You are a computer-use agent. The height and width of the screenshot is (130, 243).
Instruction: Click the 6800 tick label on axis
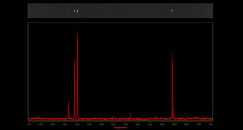pyautogui.click(x=186, y=124)
